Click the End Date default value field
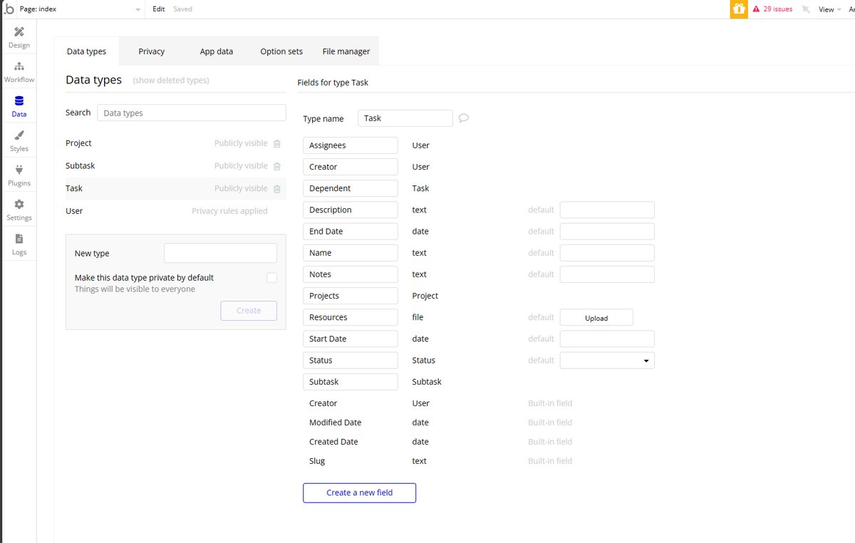 coord(607,231)
